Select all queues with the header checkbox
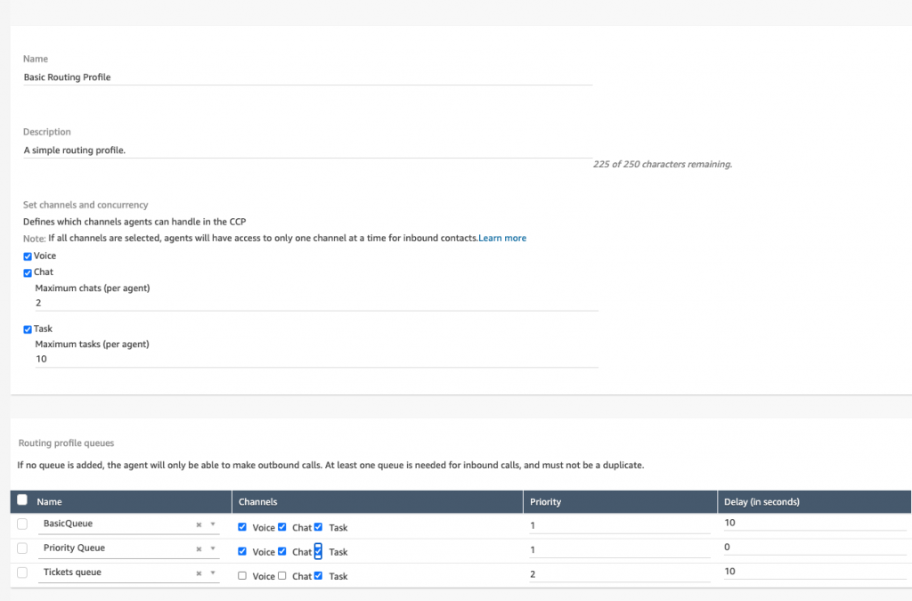This screenshot has height=601, width=912. 22,499
